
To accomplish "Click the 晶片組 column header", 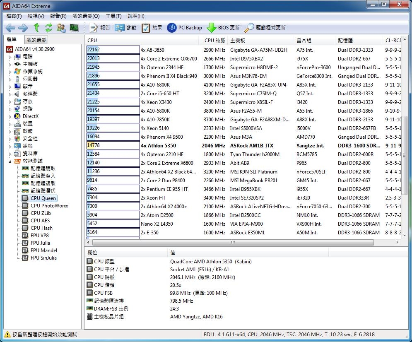I will pos(315,41).
